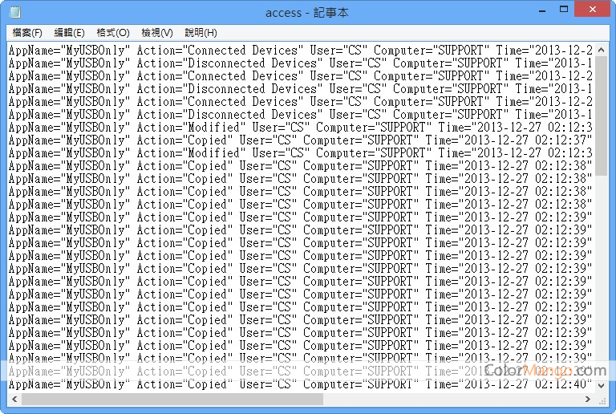Click the horizontal scrollbar thumb

[x=172, y=399]
